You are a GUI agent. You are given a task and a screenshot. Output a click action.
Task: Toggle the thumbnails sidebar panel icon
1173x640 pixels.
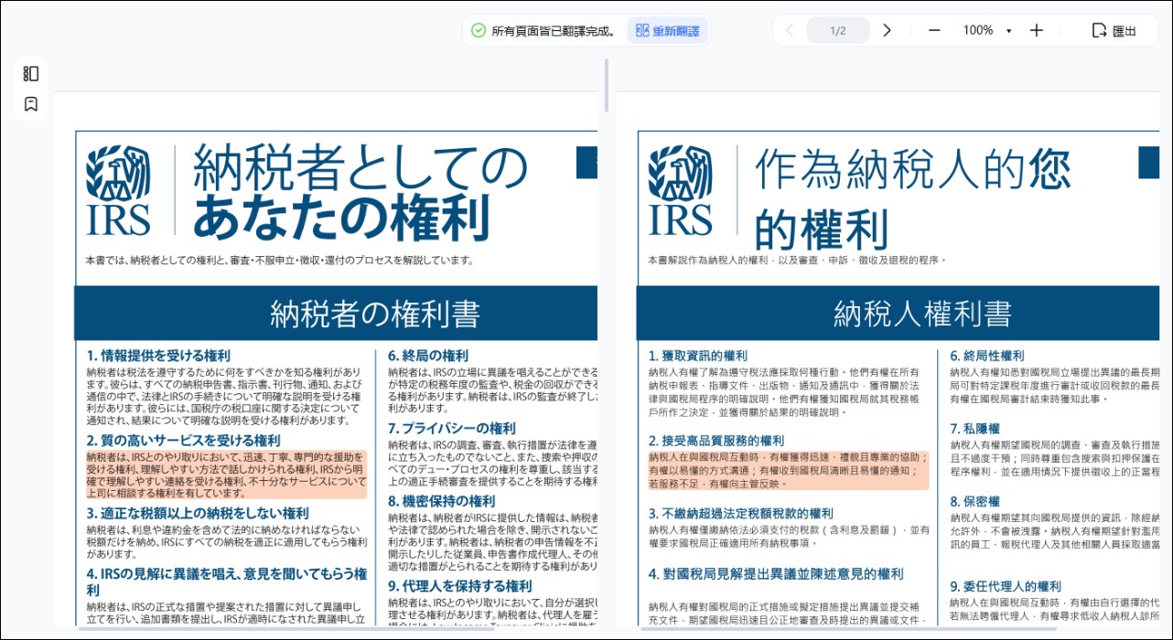[31, 74]
